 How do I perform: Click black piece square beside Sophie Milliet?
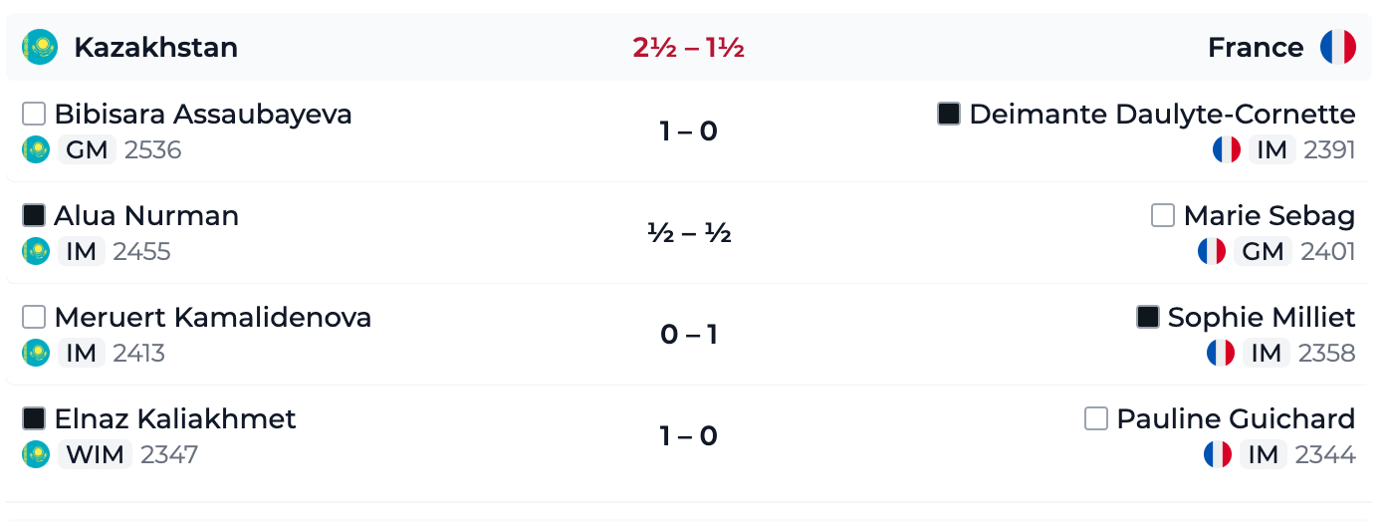(1148, 317)
